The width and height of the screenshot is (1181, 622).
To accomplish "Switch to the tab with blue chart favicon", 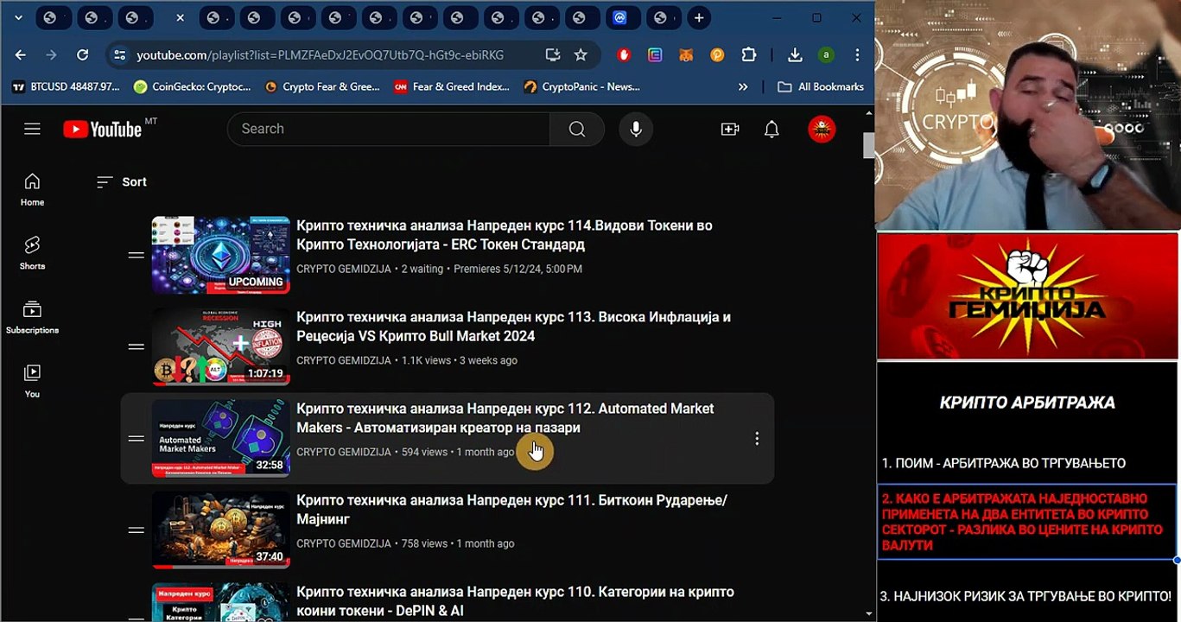I will (x=619, y=17).
